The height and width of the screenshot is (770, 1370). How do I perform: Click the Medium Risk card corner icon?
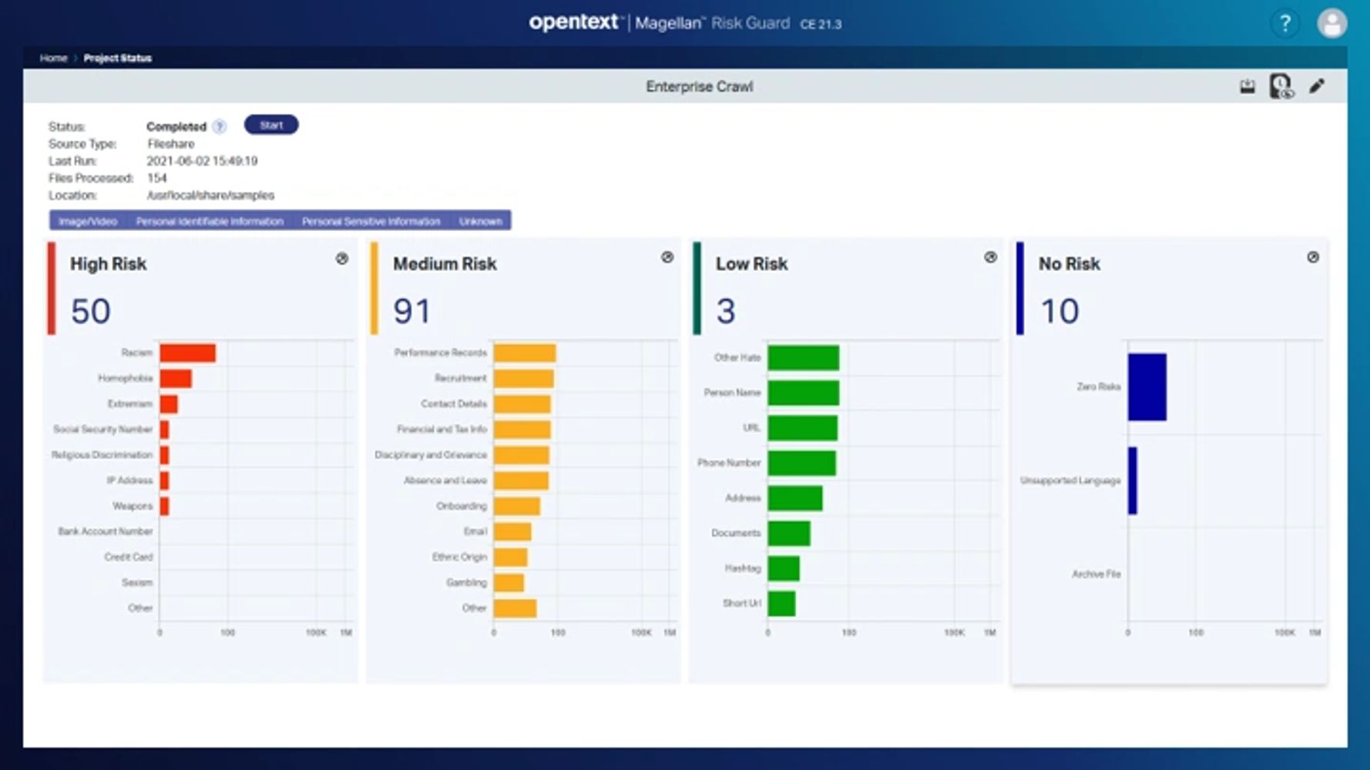click(667, 257)
